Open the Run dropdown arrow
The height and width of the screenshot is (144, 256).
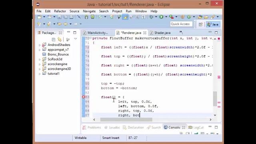point(166,17)
